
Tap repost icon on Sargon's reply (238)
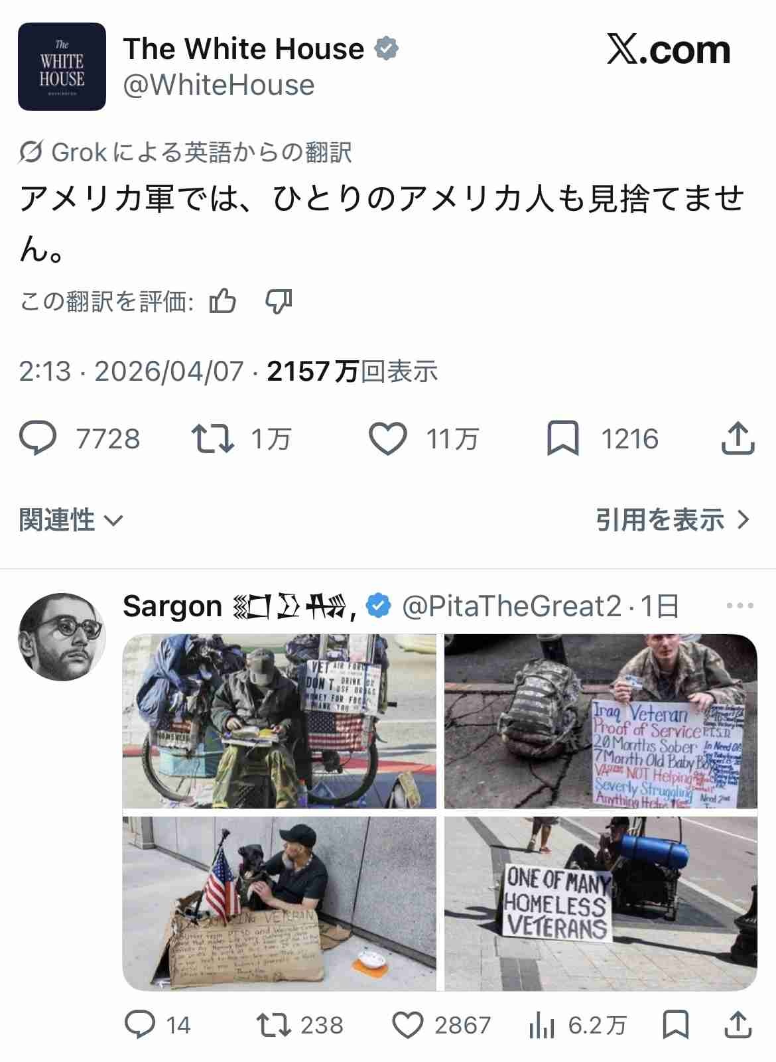click(273, 1026)
